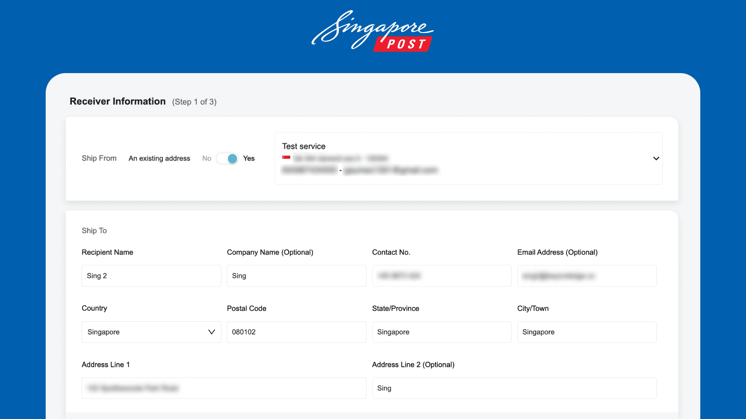
Task: Click the Singapore Post logo
Action: click(372, 31)
